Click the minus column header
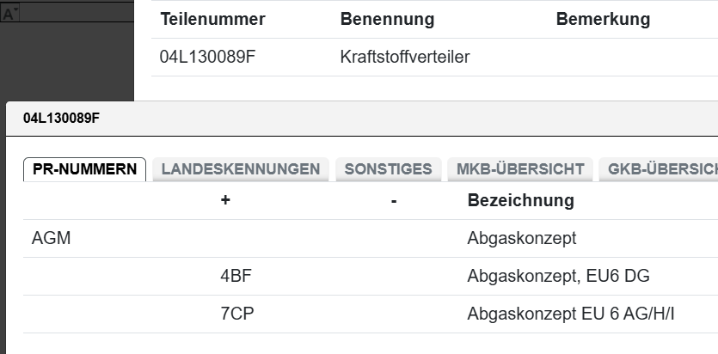The image size is (718, 354). [x=393, y=201]
